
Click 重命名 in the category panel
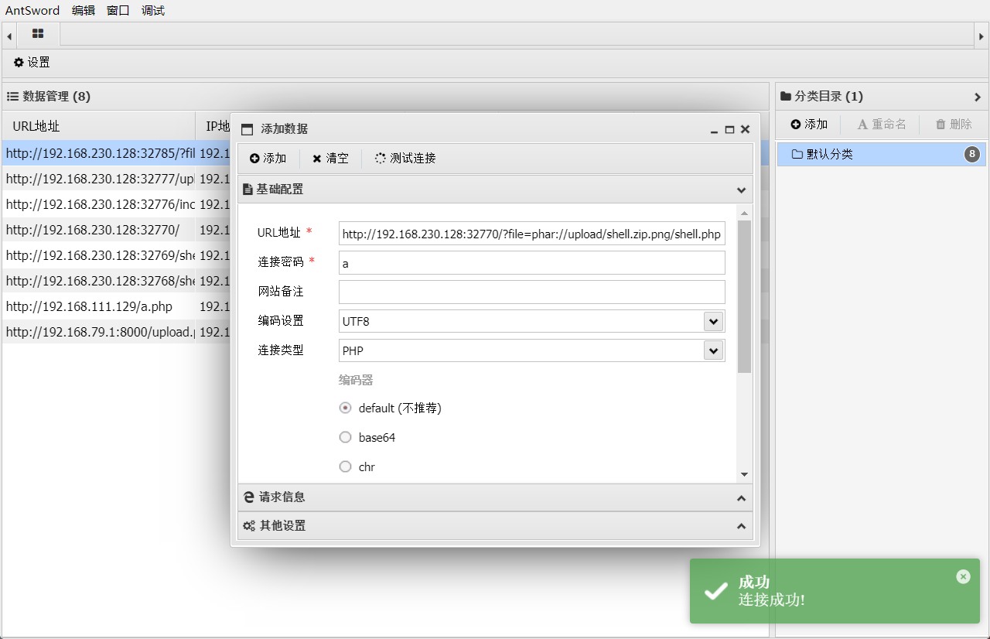pos(881,125)
